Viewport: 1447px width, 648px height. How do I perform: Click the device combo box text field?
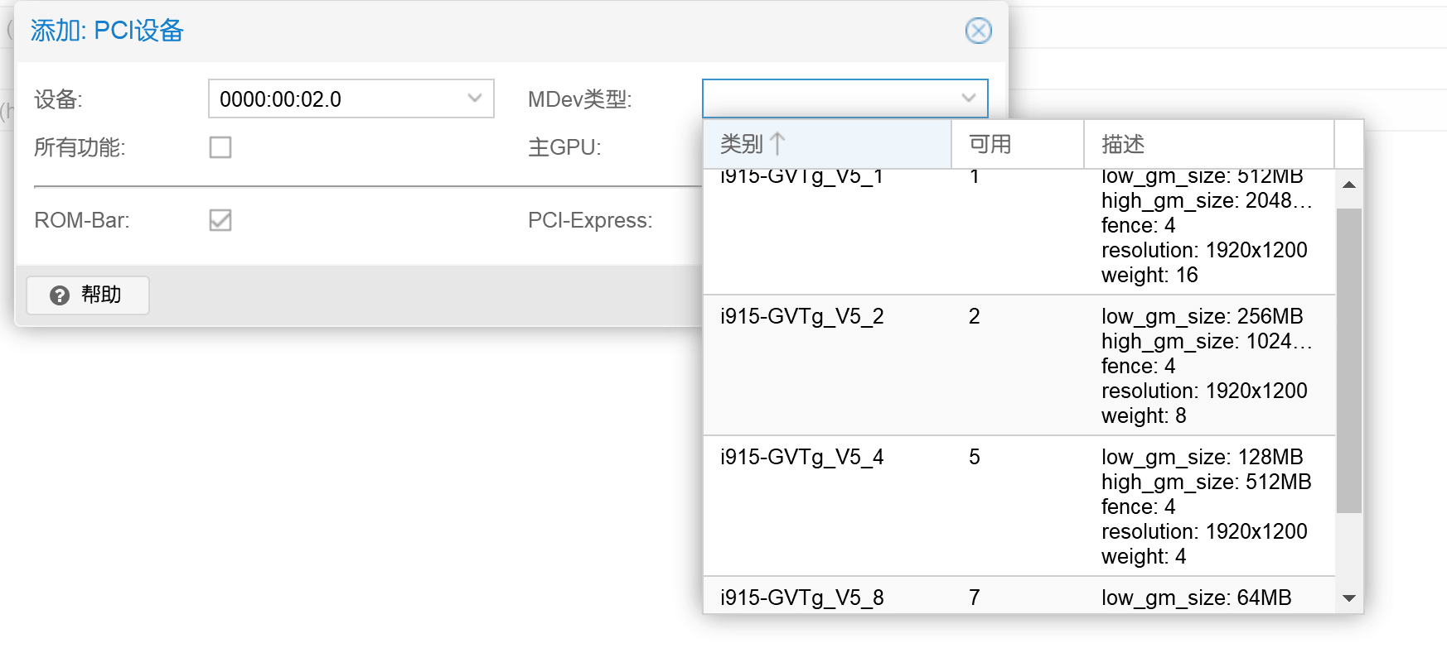[x=336, y=98]
